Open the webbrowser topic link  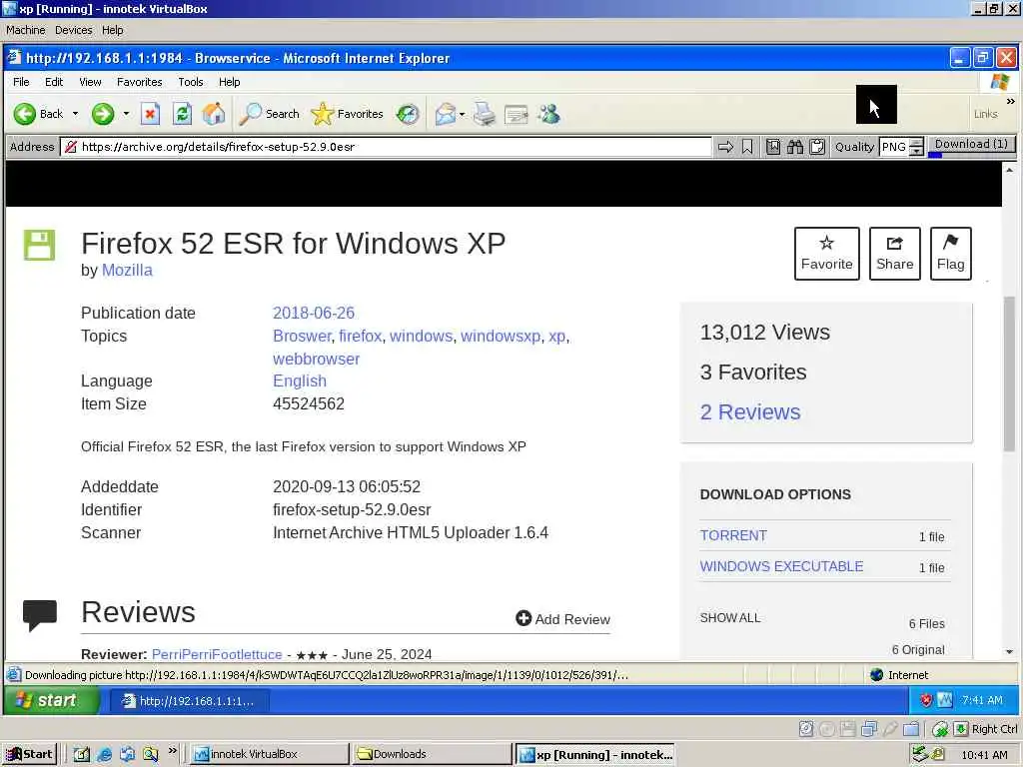pos(316,359)
